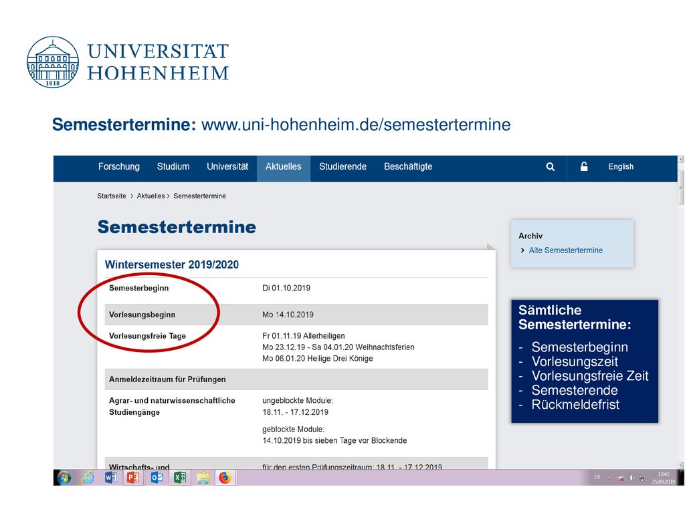
Task: Click Agrar- und naturwissenschaftliche Studiengänge label
Action: click(172, 406)
